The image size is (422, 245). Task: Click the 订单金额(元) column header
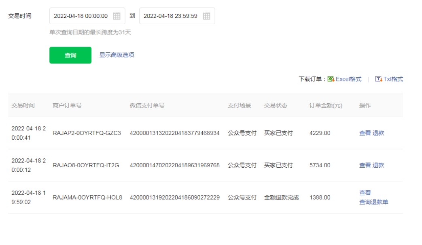pyautogui.click(x=326, y=106)
